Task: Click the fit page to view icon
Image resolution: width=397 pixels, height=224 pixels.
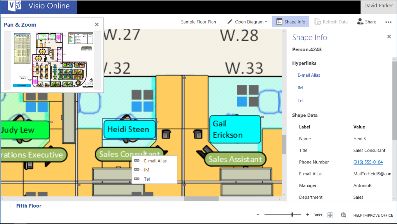Action: pos(330,215)
